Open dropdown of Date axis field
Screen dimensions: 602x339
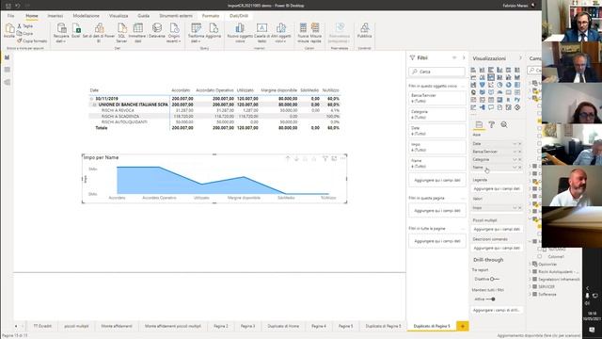tap(515, 144)
